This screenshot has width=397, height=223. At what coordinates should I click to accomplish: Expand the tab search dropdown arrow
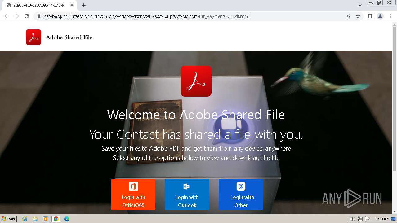click(360, 5)
